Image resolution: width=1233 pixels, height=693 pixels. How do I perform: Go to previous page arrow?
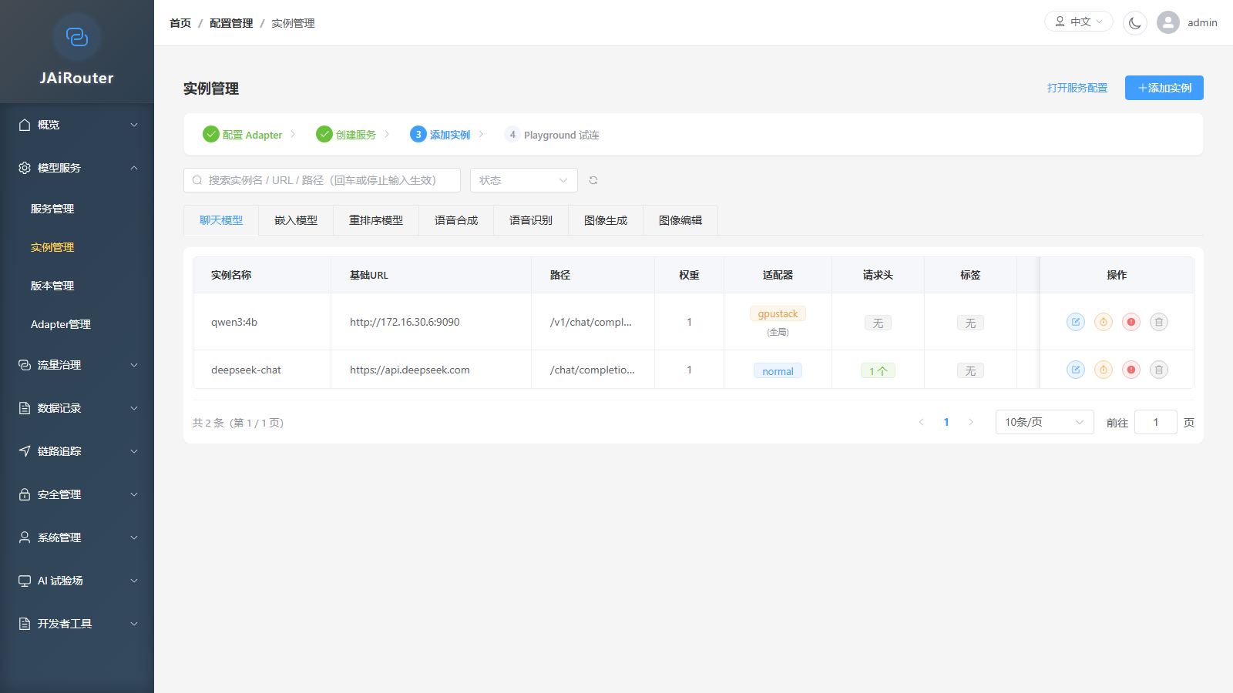point(921,422)
